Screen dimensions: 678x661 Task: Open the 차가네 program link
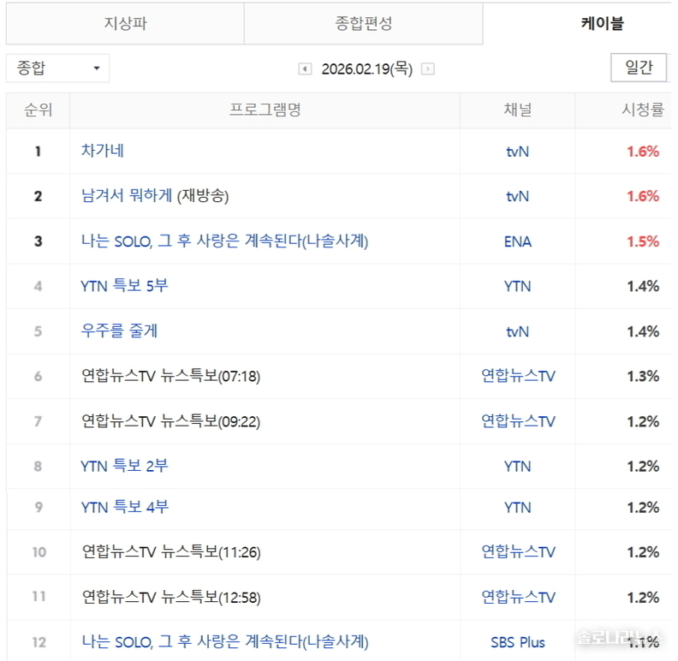point(103,151)
